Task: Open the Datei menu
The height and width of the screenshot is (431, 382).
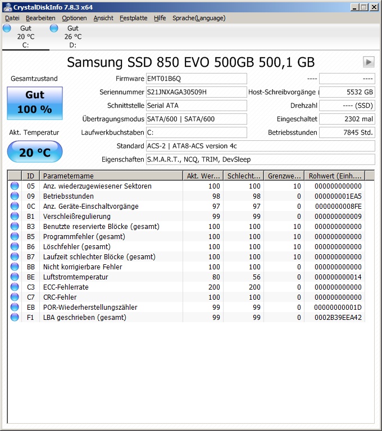Action: point(12,18)
